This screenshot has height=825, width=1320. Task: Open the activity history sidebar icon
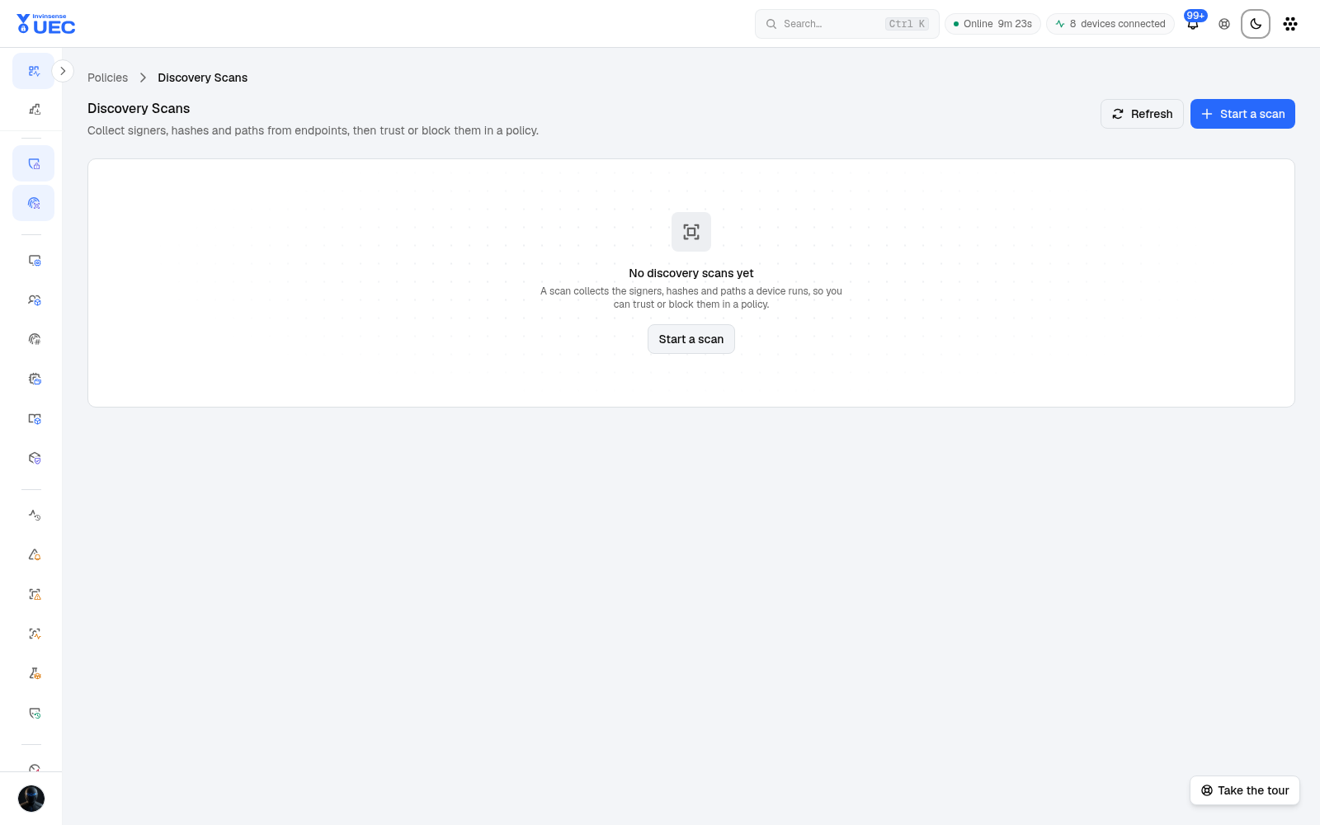(34, 515)
